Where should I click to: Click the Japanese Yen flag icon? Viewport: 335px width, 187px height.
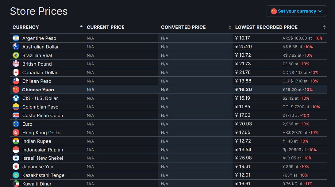(x=16, y=167)
